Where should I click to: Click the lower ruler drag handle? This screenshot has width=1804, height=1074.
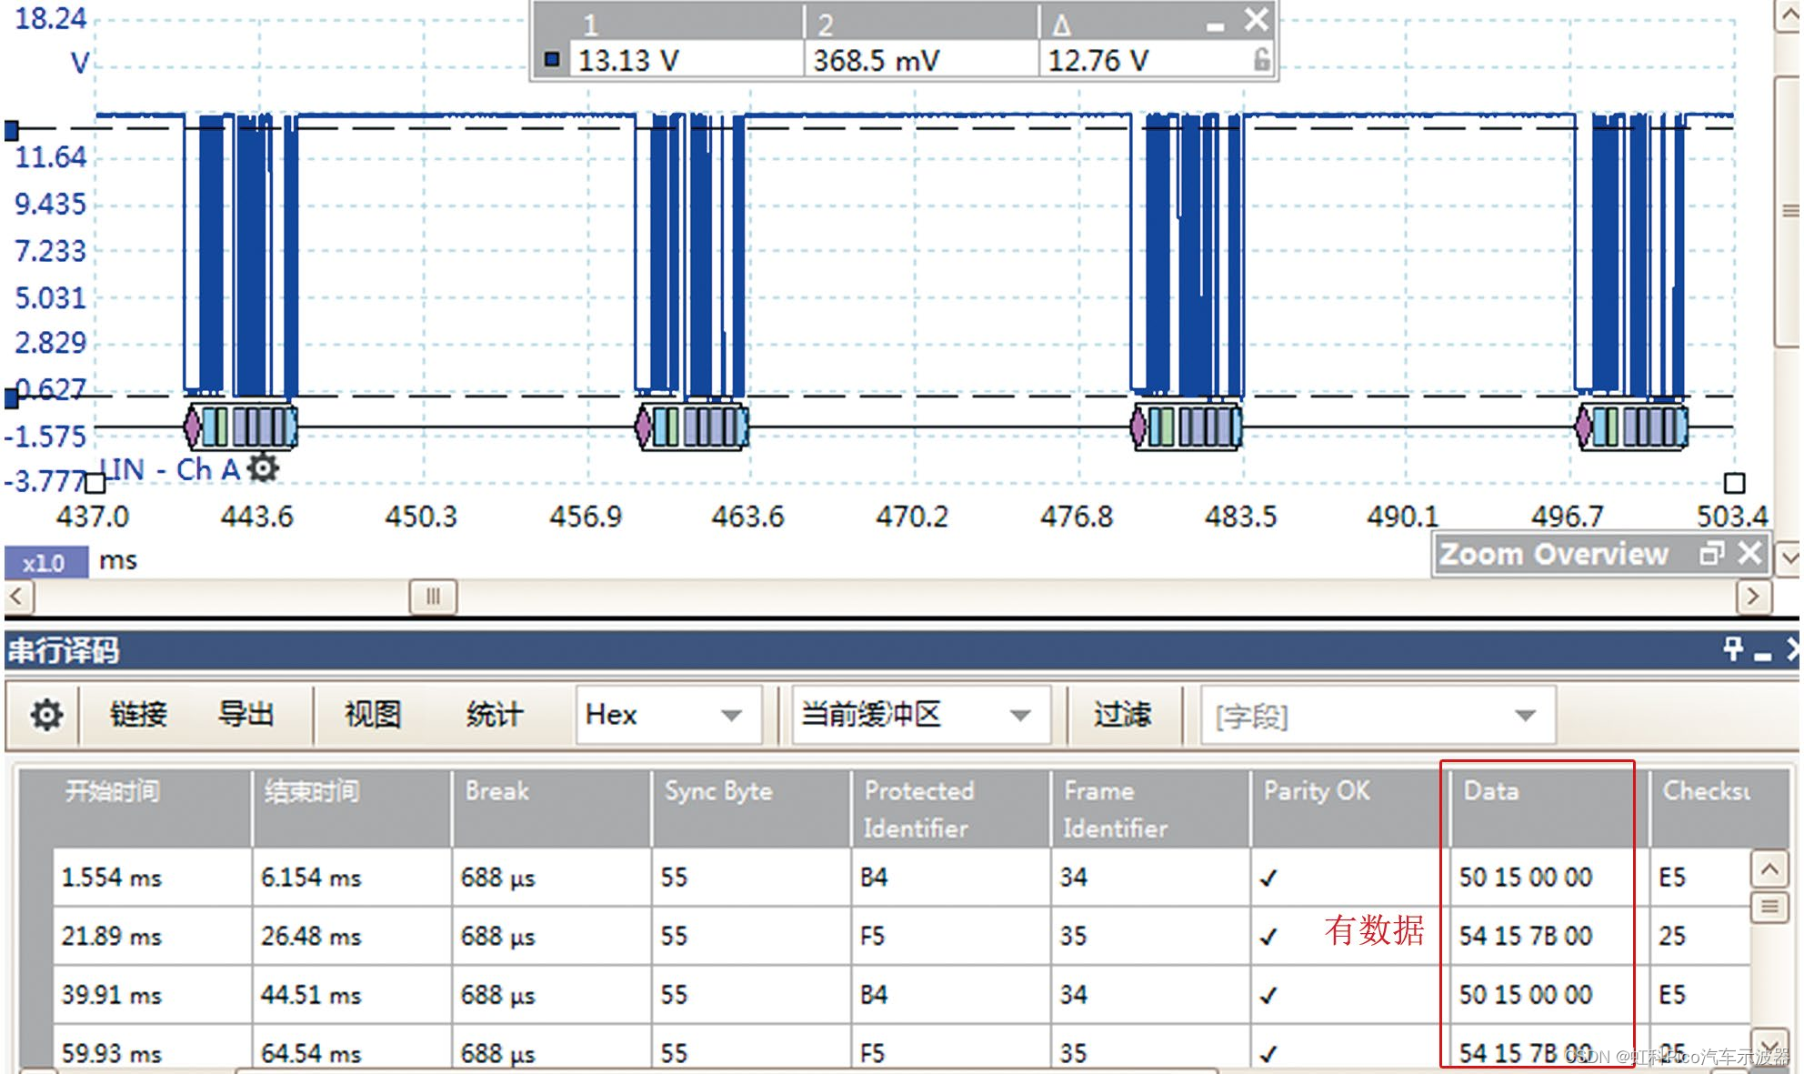click(x=11, y=397)
